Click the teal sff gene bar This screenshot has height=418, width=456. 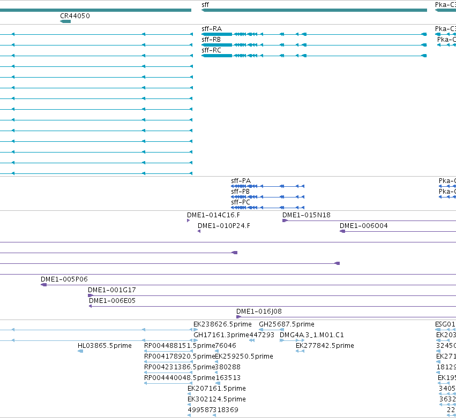click(x=314, y=10)
